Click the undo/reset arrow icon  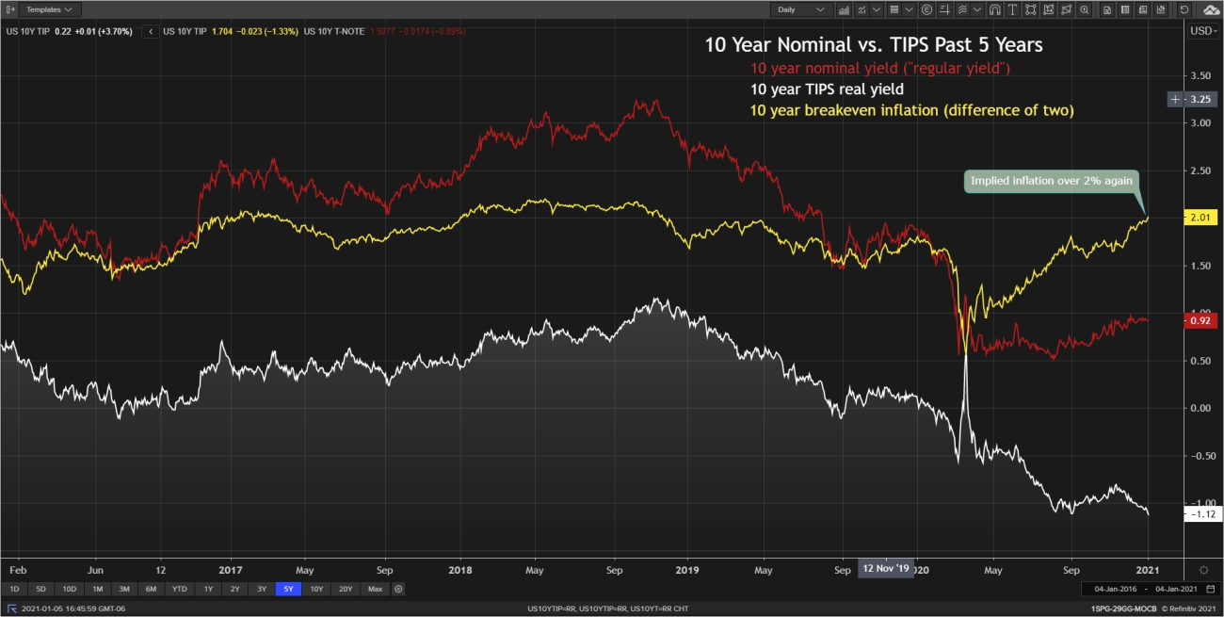pyautogui.click(x=1184, y=9)
